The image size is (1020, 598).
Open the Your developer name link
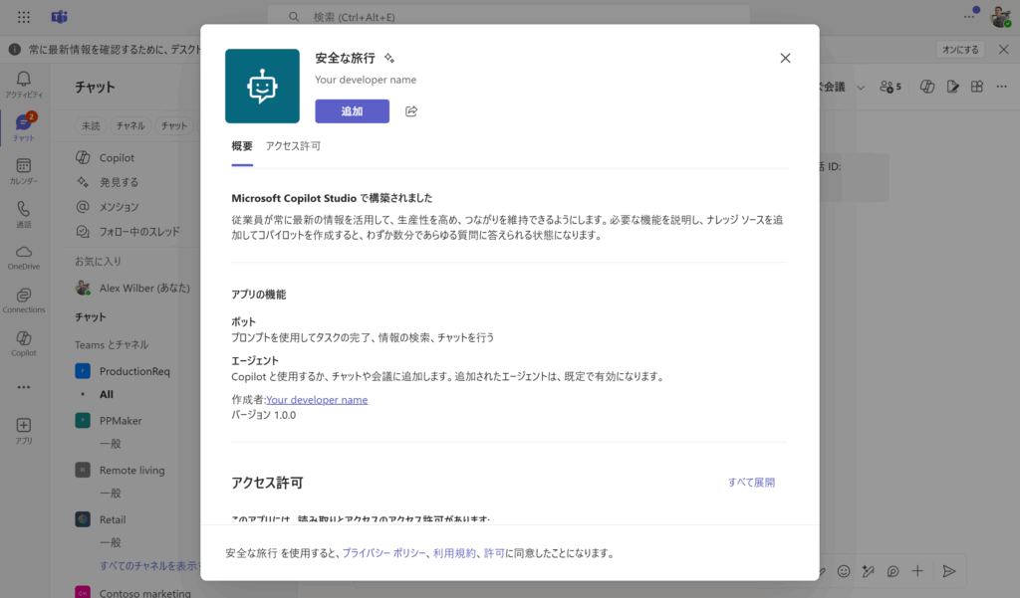(x=317, y=400)
